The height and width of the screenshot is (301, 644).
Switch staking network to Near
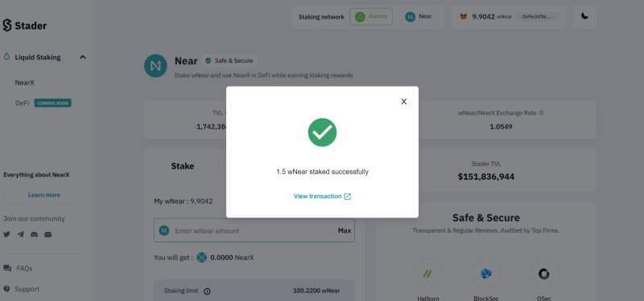coord(419,17)
